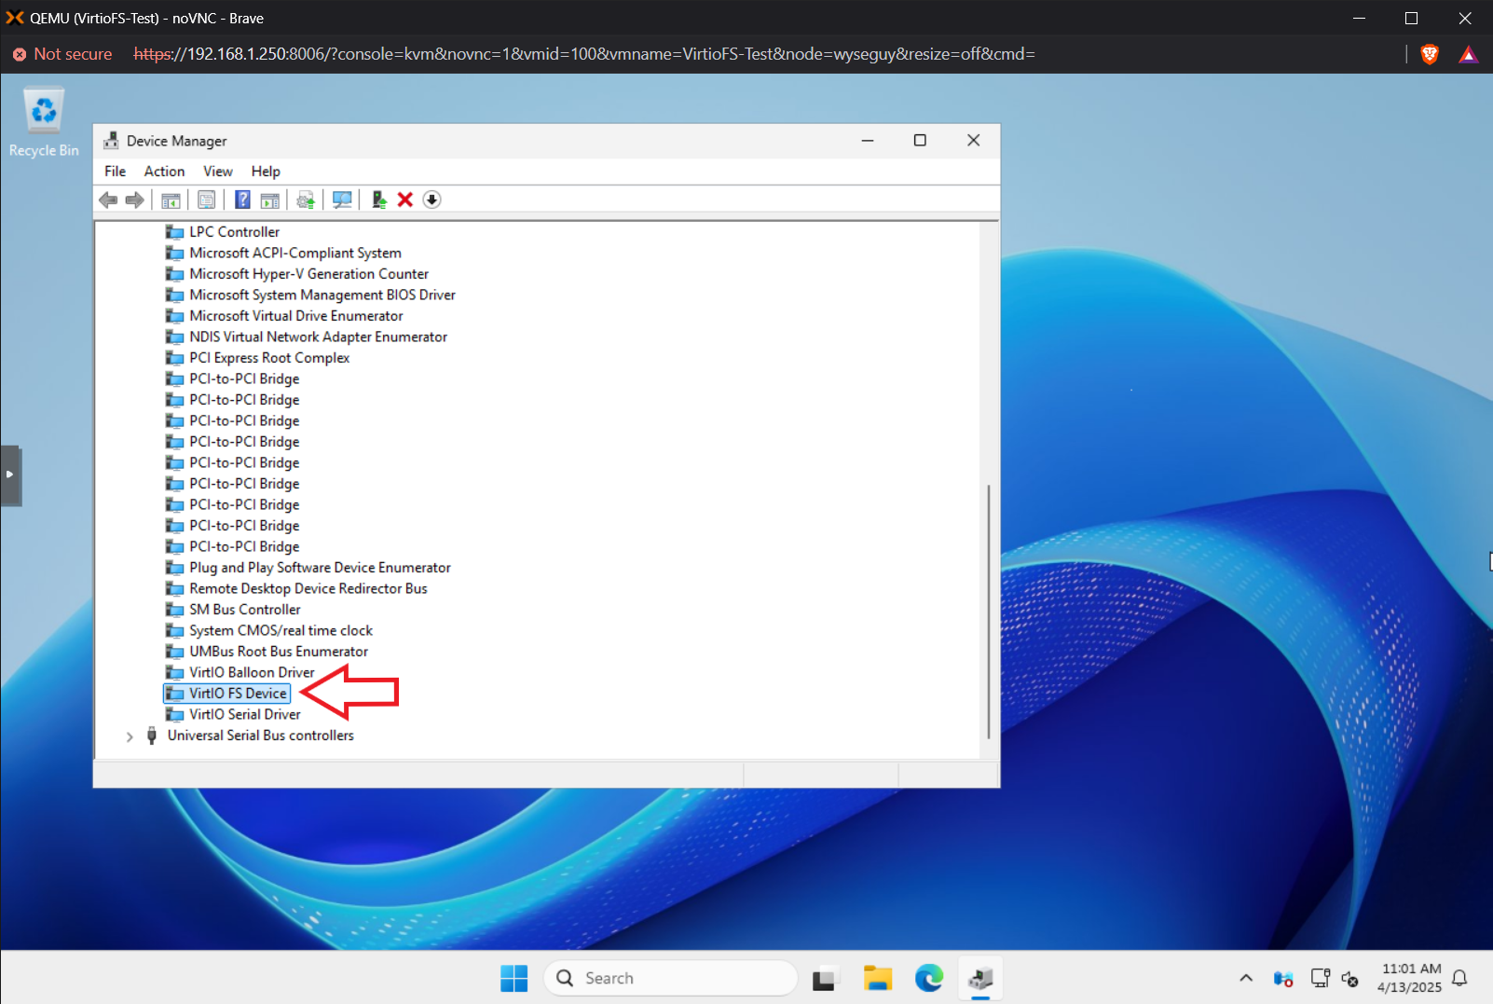
Task: Select NDIS Virtual Network Adapter Enumerator
Action: [318, 337]
